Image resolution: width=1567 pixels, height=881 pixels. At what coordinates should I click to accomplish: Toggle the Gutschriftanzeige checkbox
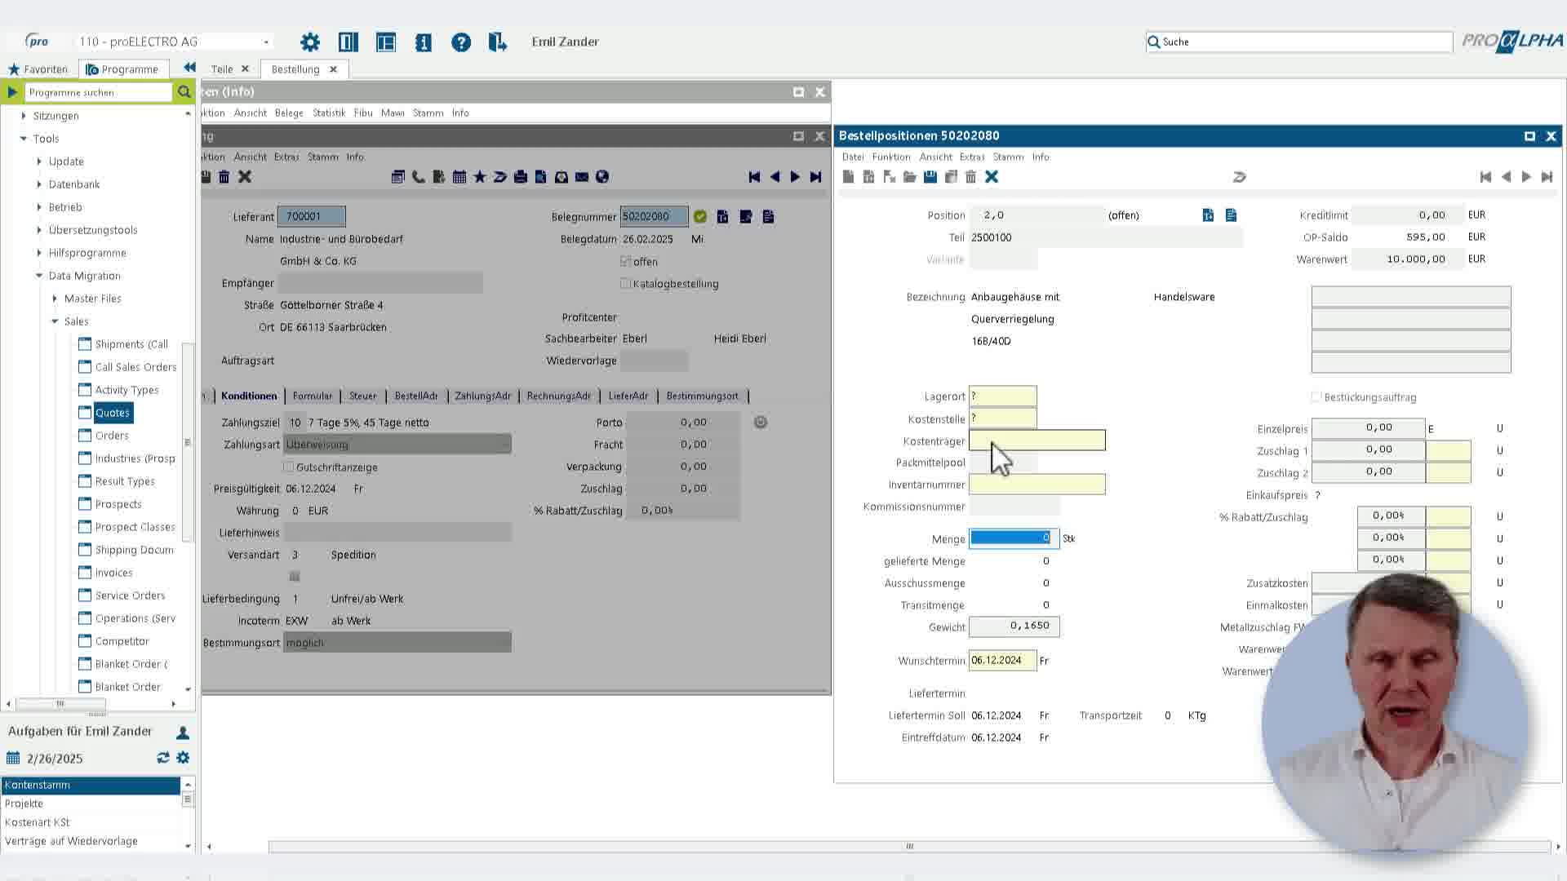coord(288,467)
